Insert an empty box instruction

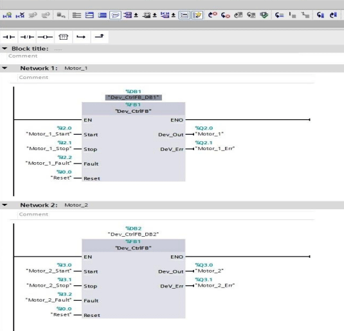pyautogui.click(x=63, y=37)
